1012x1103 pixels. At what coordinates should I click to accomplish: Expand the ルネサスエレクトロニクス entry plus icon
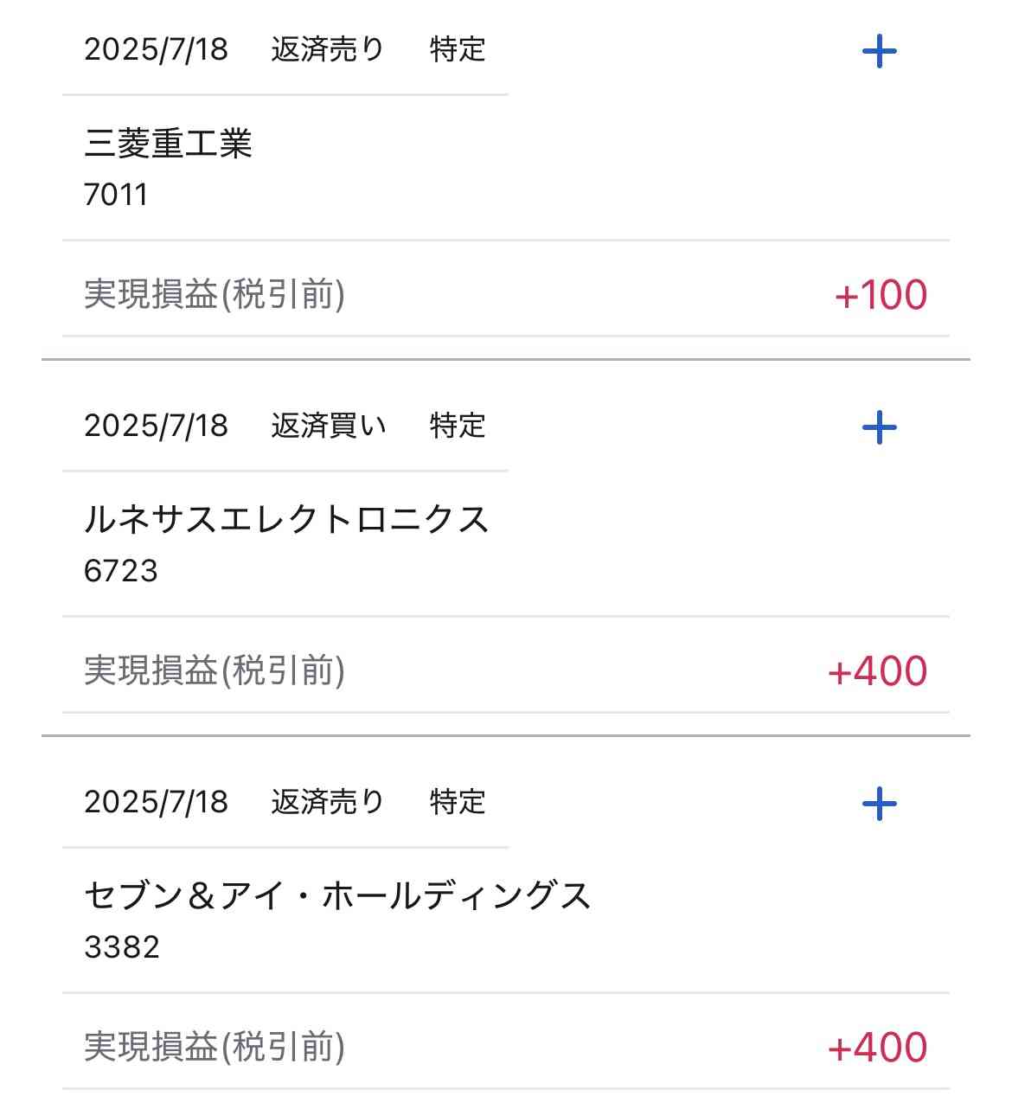pyautogui.click(x=879, y=427)
